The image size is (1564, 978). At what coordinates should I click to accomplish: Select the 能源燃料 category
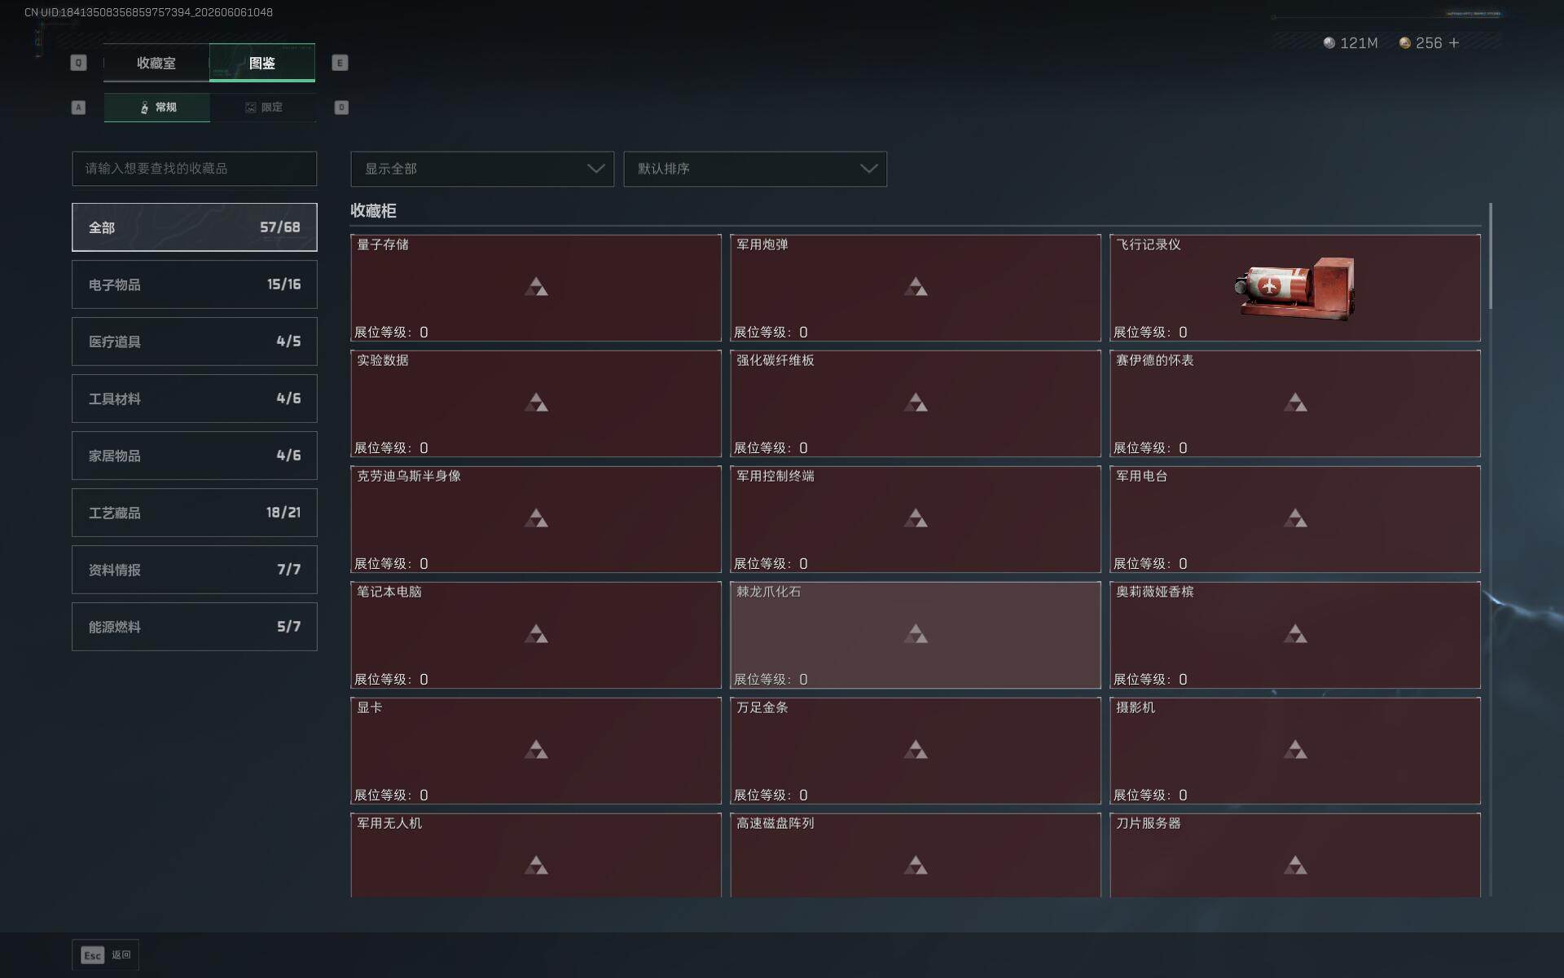coord(194,627)
